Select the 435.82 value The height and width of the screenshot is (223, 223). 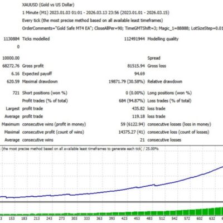tap(138, 109)
